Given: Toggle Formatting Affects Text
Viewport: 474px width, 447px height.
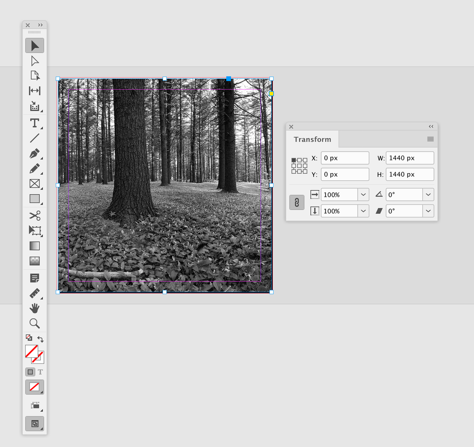Looking at the screenshot, I should (40, 372).
